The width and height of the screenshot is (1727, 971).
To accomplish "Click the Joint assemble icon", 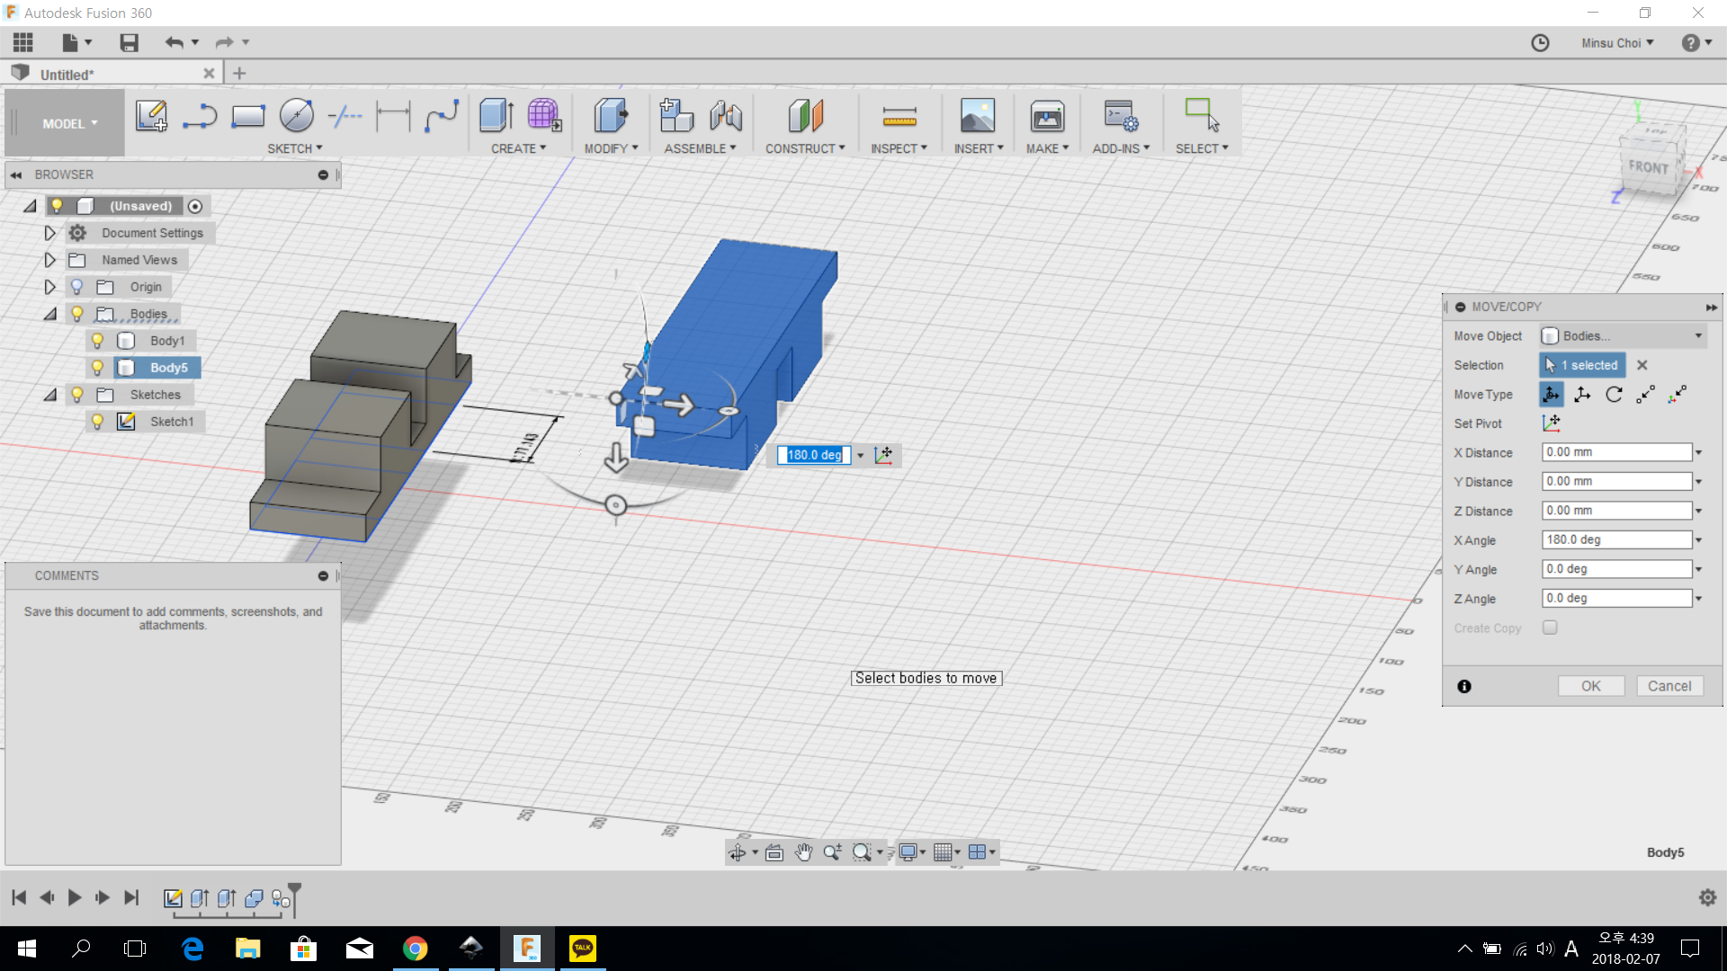I will (x=725, y=116).
